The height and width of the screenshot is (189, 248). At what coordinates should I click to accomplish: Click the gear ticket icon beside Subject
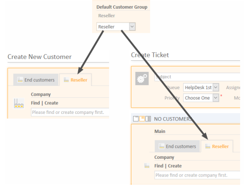pyautogui.click(x=142, y=78)
